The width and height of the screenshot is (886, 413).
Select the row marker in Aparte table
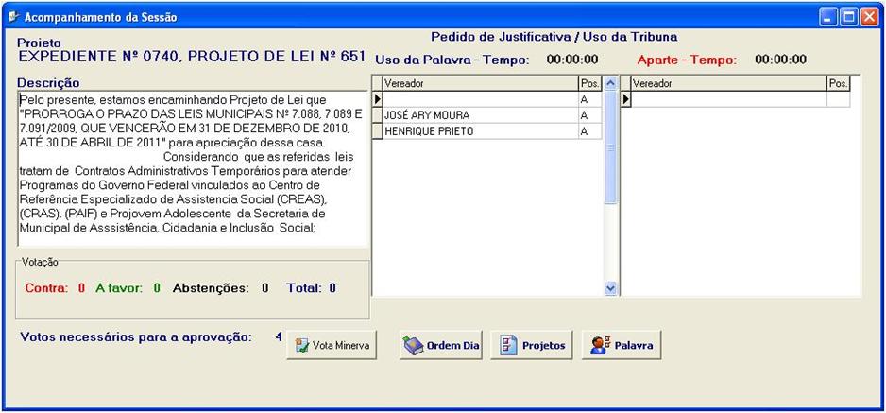click(624, 99)
